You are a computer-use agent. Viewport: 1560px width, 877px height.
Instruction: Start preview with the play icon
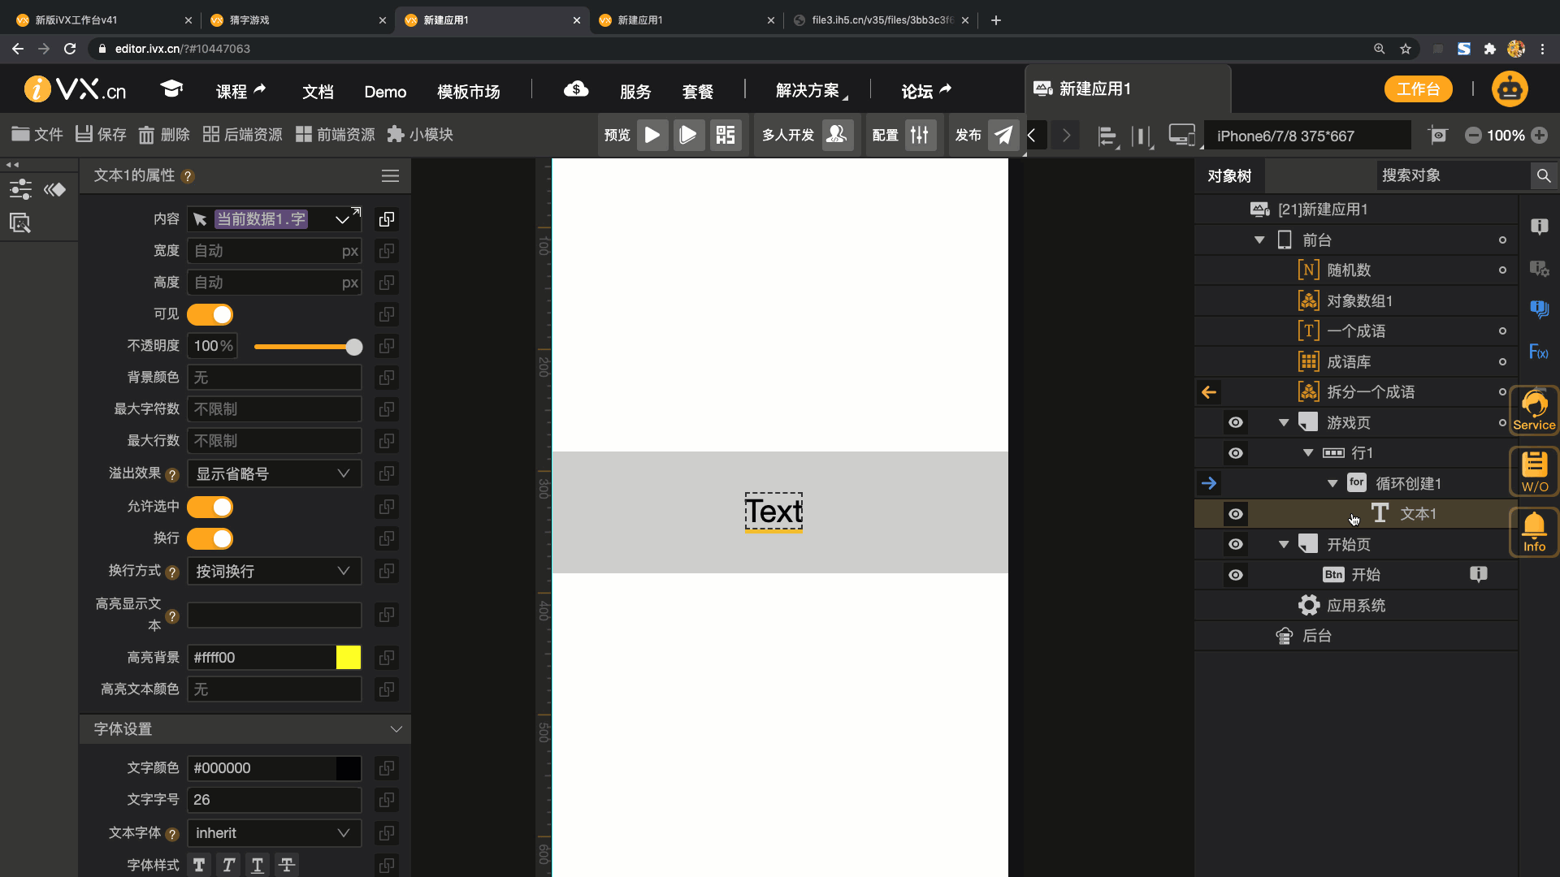click(652, 135)
